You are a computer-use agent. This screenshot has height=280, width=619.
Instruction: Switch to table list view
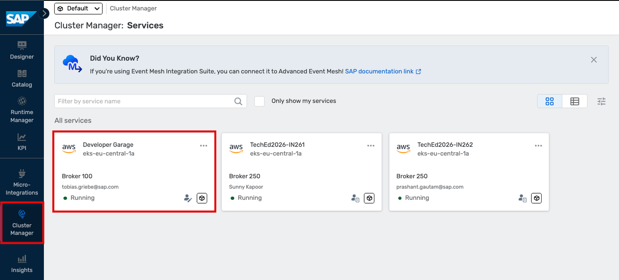tap(575, 101)
